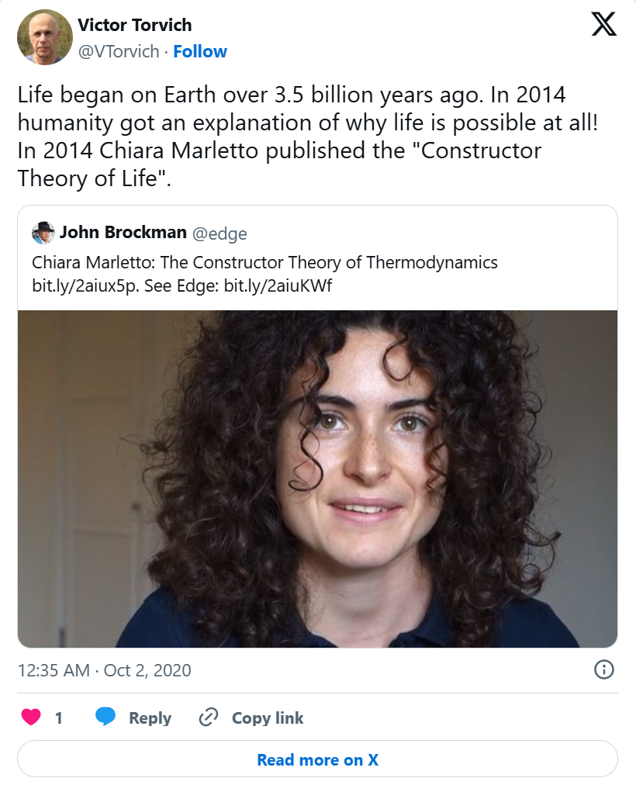Image resolution: width=636 pixels, height=785 pixels.
Task: Like the tweet with the heart icon
Action: 31,718
